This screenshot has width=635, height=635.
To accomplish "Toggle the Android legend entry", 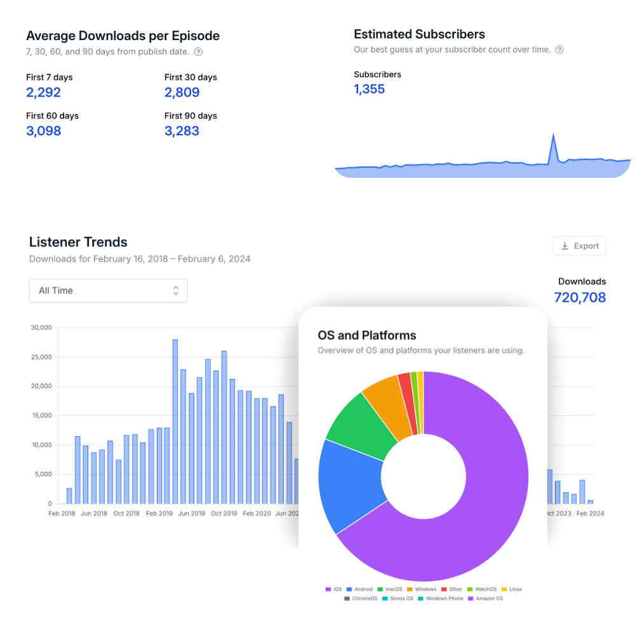I will (360, 589).
